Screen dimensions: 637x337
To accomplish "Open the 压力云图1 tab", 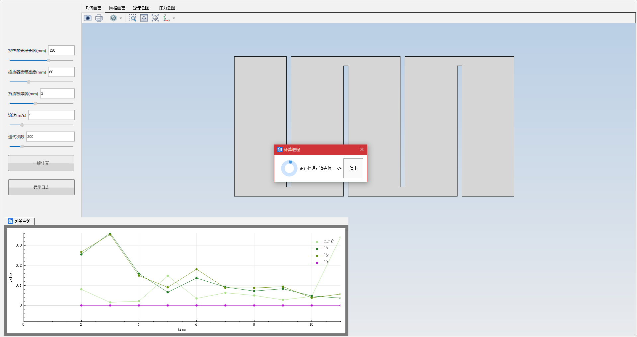I will [x=168, y=8].
